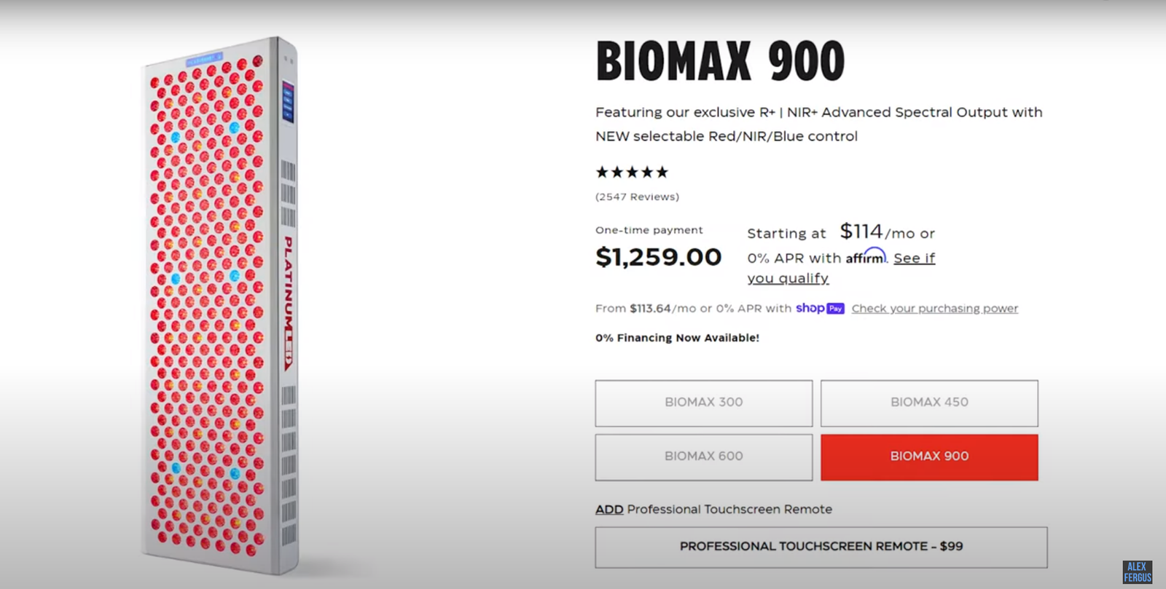The image size is (1166, 589).
Task: Select the BIOMAX 600 variant
Action: click(x=703, y=456)
